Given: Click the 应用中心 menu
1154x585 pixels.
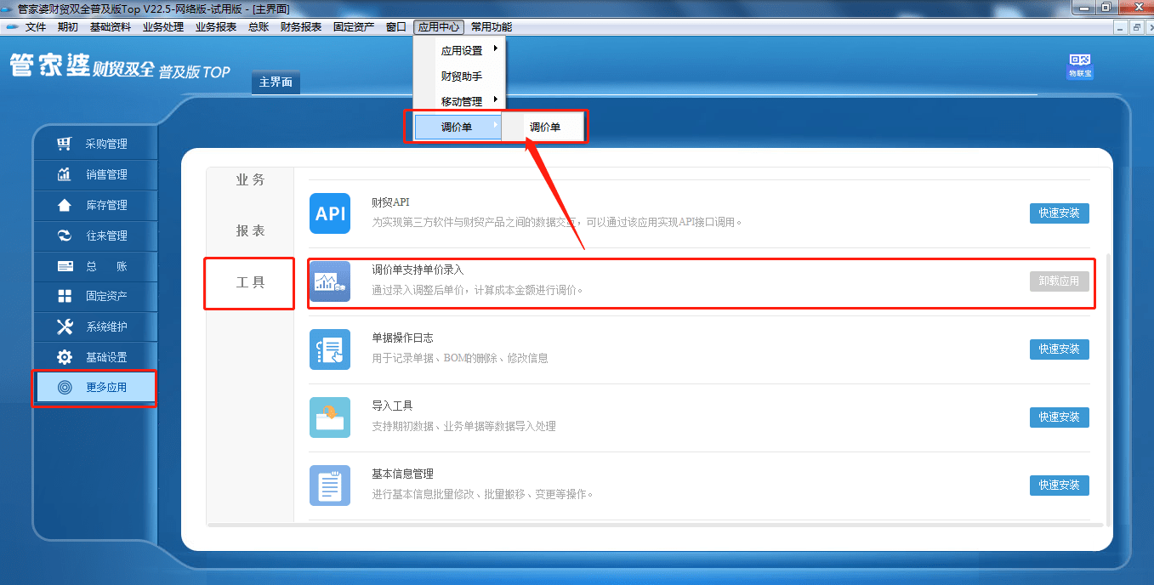Looking at the screenshot, I should [x=439, y=27].
